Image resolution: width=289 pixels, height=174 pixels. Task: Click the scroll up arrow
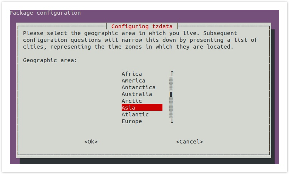[x=172, y=73]
